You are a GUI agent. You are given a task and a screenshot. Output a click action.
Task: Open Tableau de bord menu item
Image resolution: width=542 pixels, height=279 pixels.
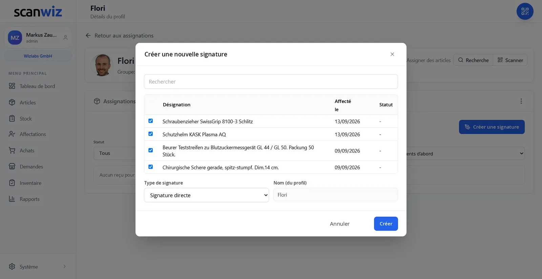37,86
